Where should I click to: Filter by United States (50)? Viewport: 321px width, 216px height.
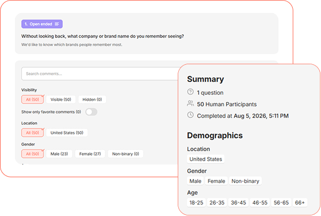[67, 133]
